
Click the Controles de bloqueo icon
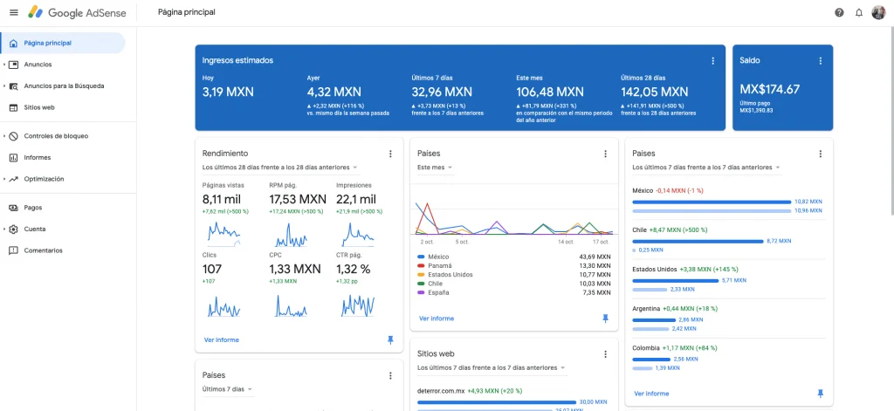pyautogui.click(x=14, y=136)
